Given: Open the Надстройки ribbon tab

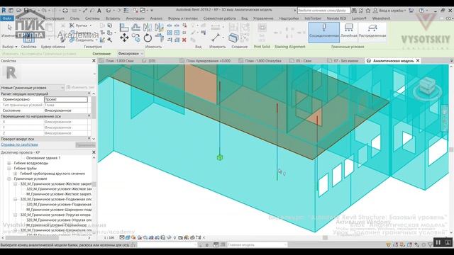Looking at the screenshot, I should [x=289, y=18].
